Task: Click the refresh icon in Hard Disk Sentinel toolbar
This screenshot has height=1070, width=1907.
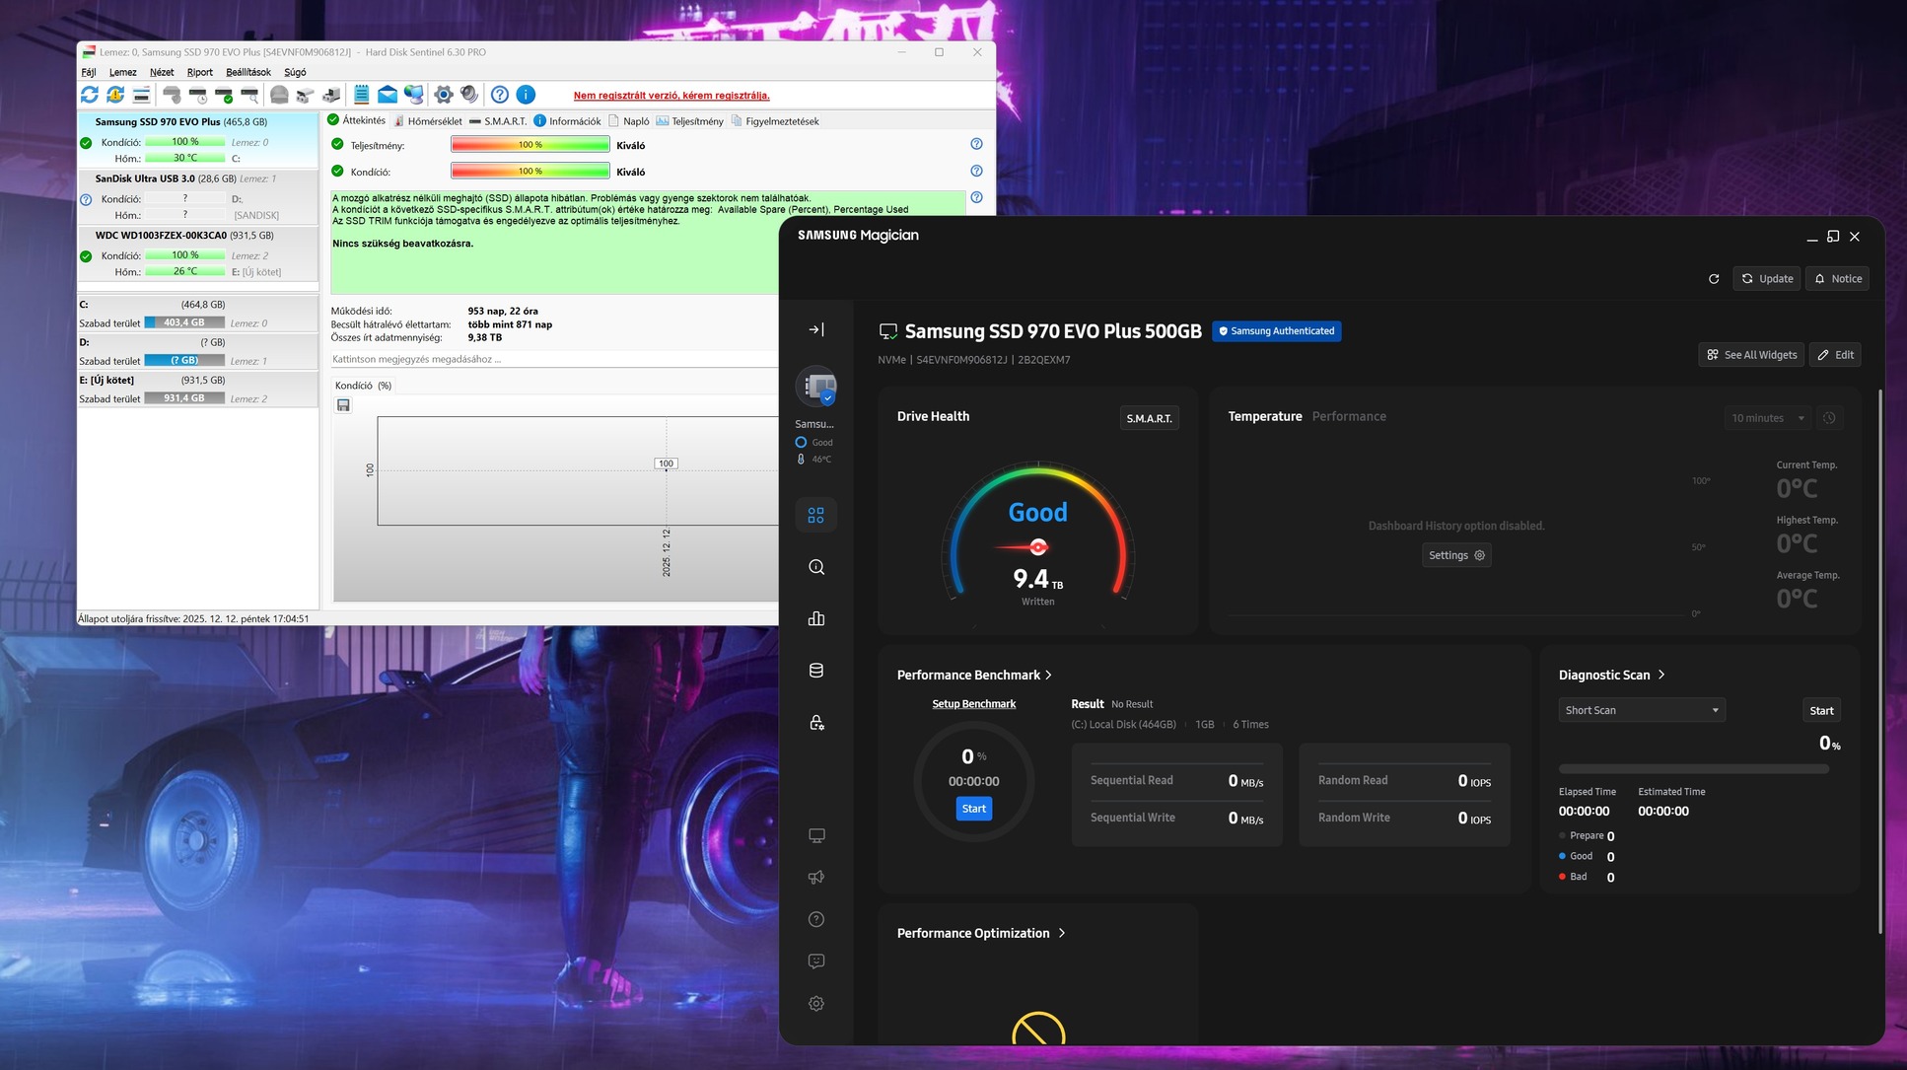Action: (90, 95)
